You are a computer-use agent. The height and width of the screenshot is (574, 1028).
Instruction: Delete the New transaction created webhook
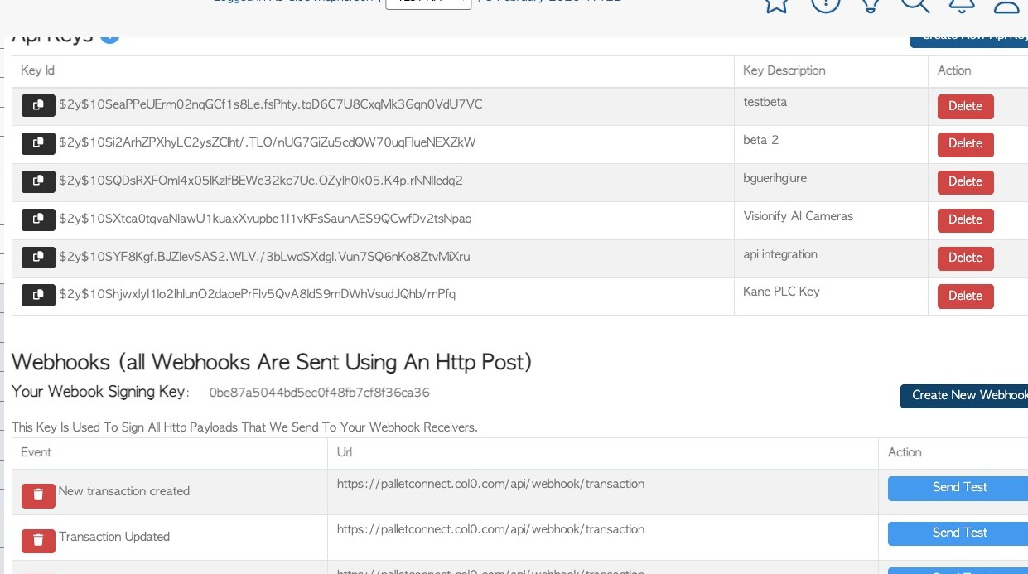point(38,495)
